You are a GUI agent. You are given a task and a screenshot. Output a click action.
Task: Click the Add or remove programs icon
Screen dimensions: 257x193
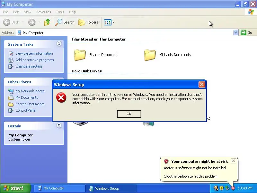coord(11,60)
